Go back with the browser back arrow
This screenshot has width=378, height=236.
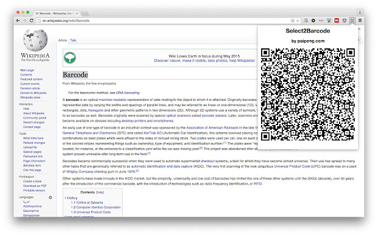pos(18,21)
